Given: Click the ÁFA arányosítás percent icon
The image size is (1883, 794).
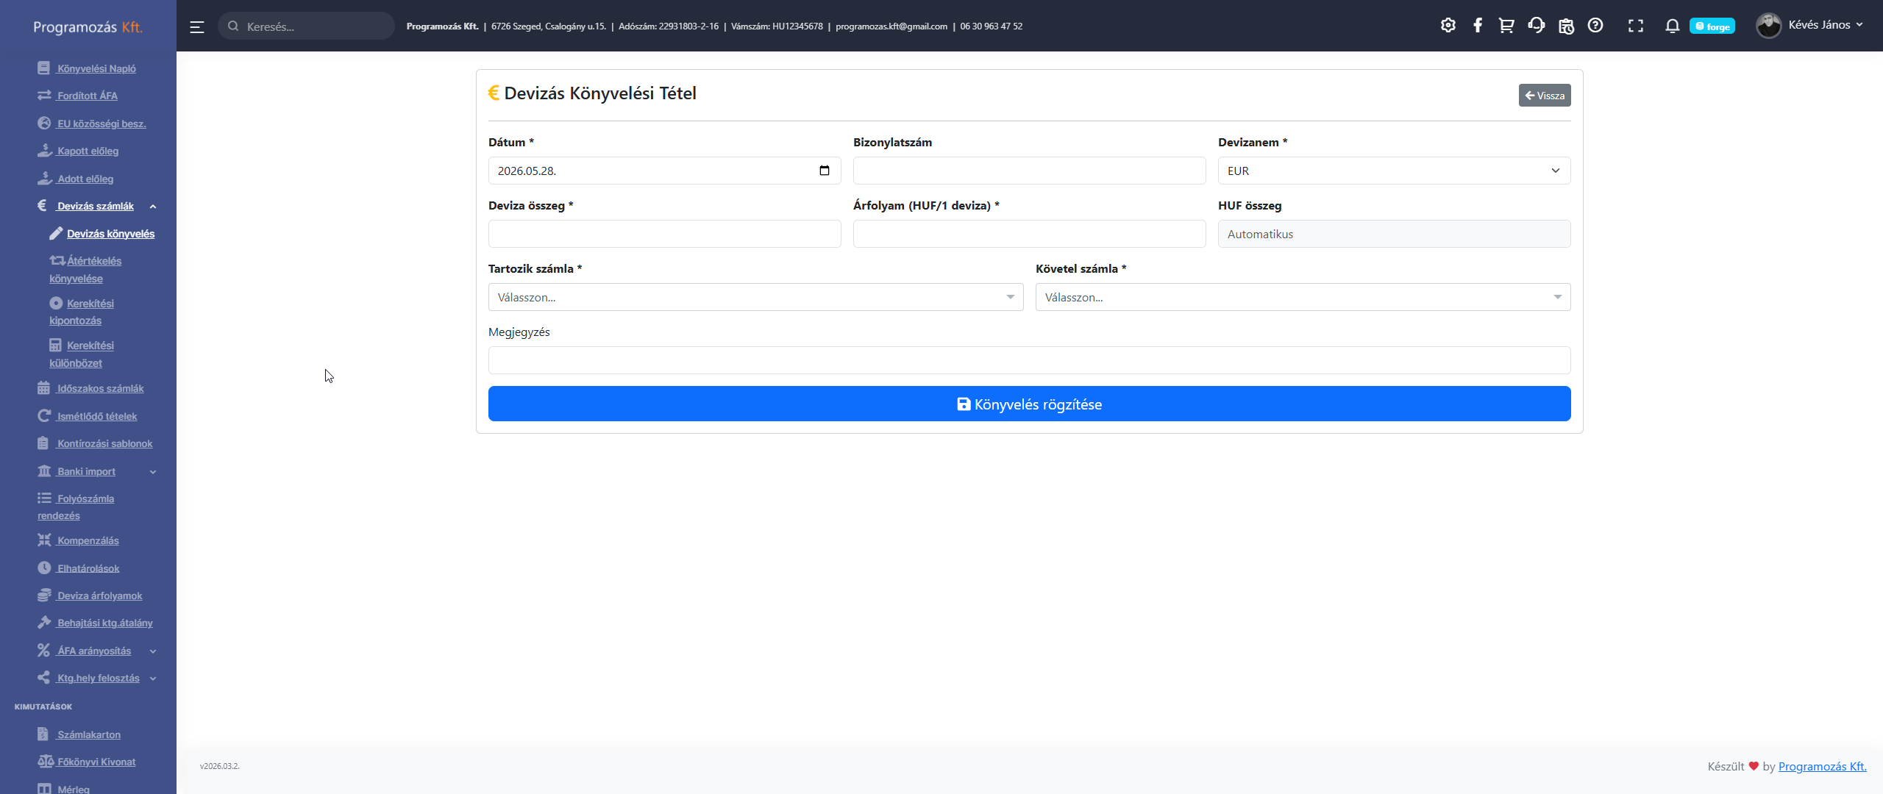Looking at the screenshot, I should tap(44, 650).
